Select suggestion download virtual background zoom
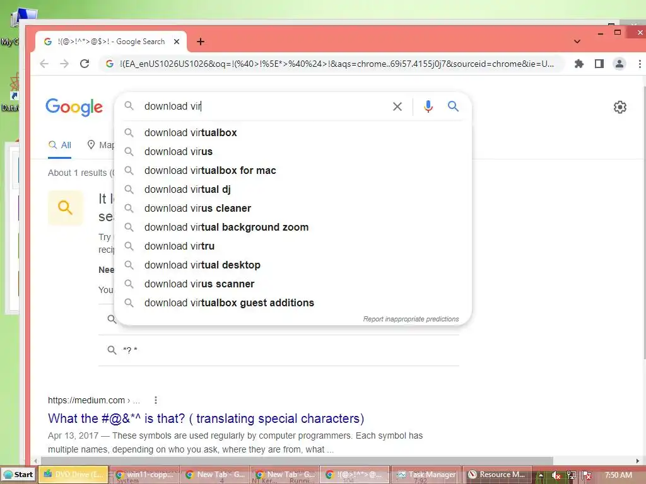 pyautogui.click(x=293, y=227)
